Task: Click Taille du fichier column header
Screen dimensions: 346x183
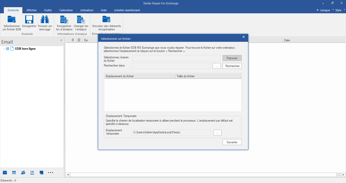Action: [208, 76]
